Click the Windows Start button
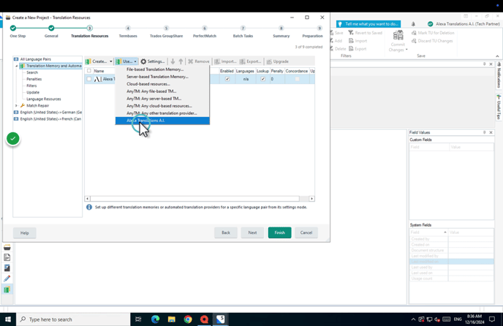 point(8,319)
